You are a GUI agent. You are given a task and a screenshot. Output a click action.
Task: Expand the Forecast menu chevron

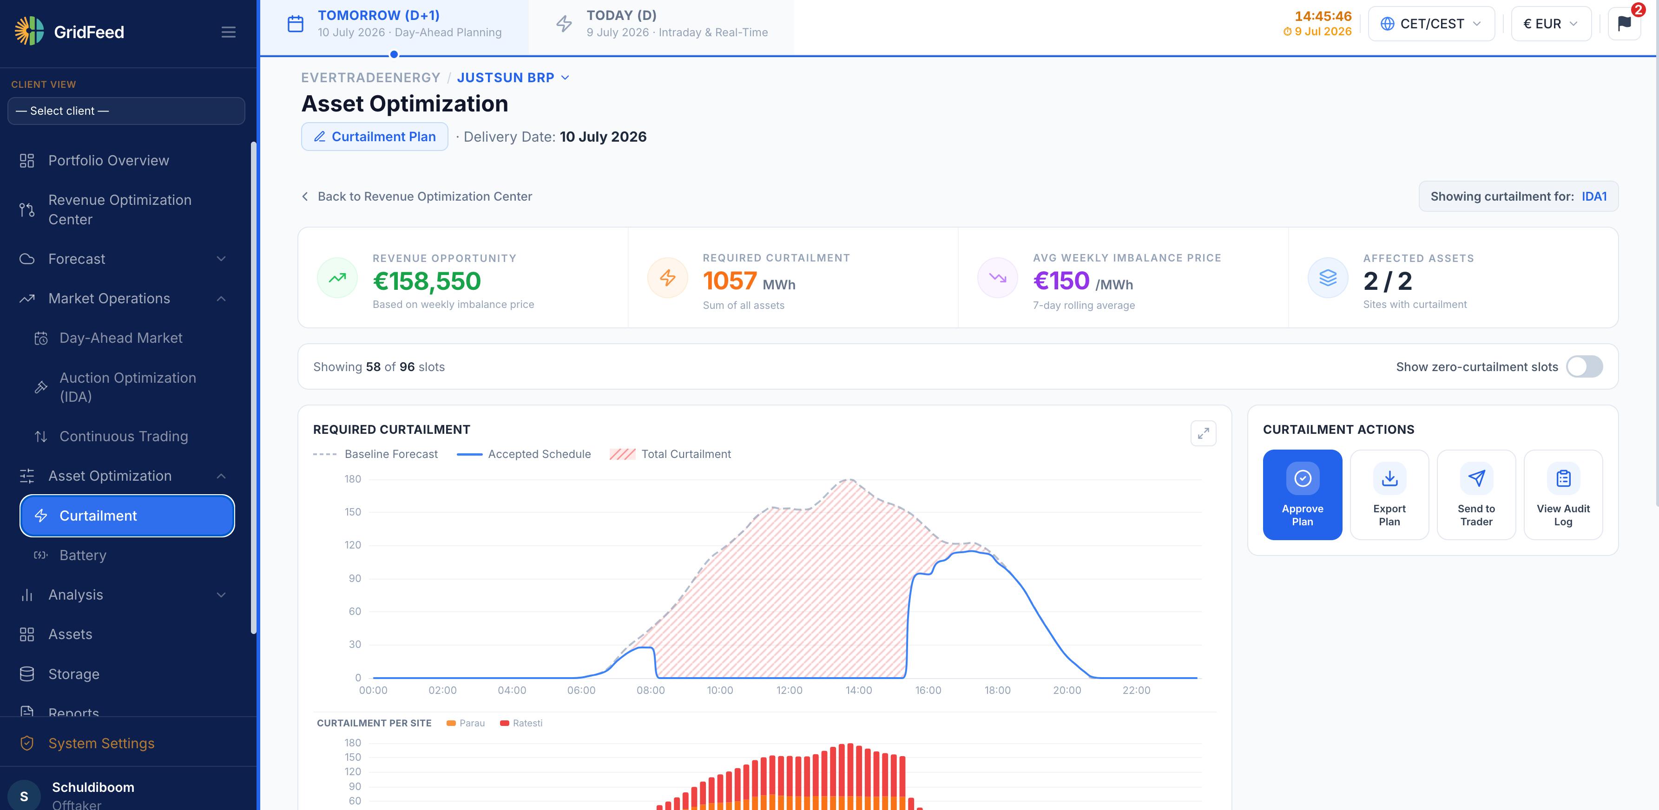[x=221, y=259]
